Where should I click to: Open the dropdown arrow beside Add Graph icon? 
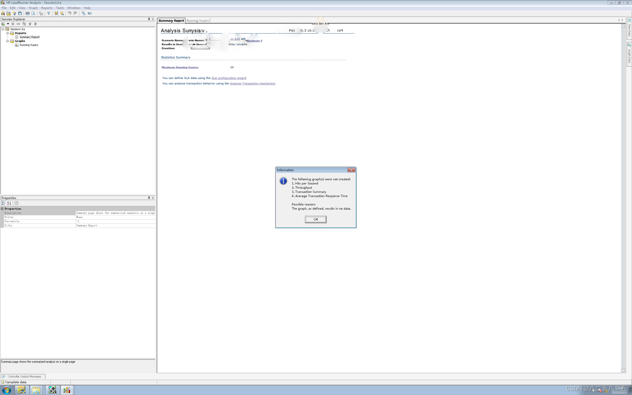[8, 24]
